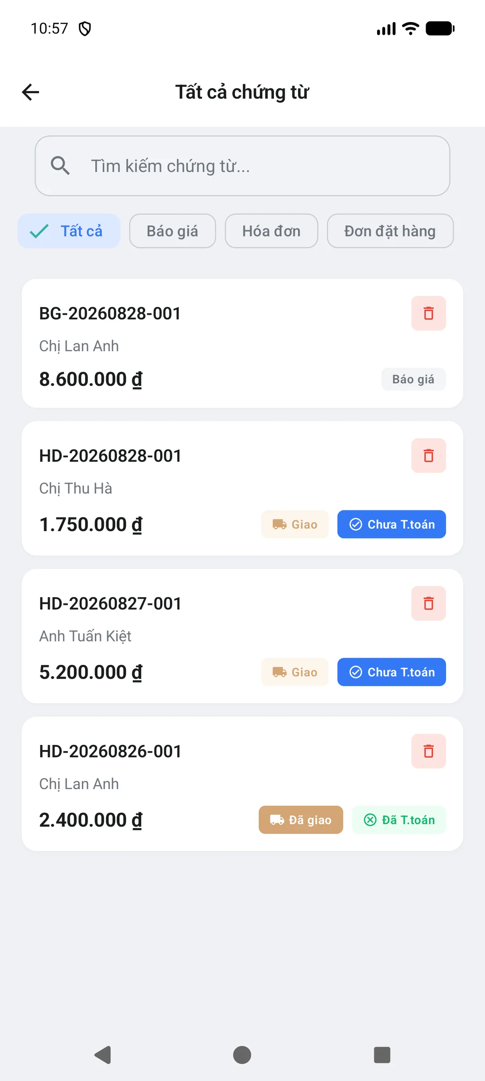Delete invoice HD-20260826-001 using trash icon

pyautogui.click(x=428, y=751)
